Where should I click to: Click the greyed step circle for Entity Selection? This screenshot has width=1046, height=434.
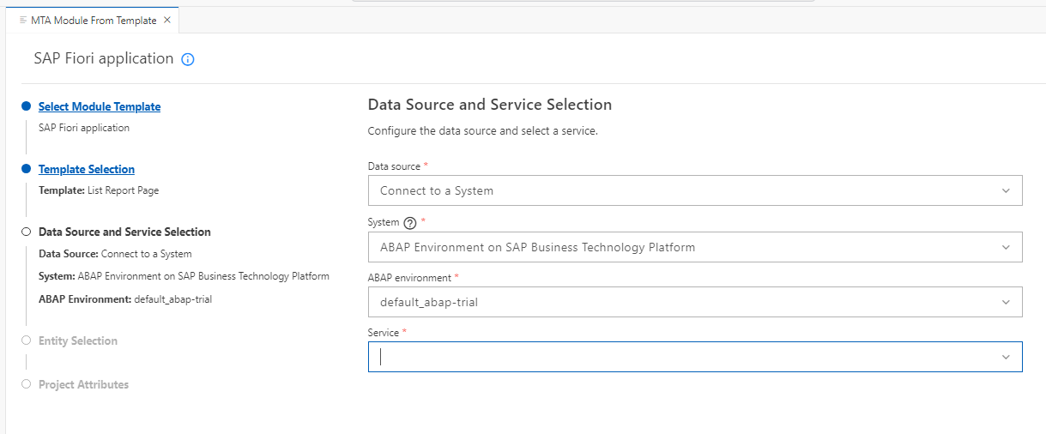point(27,341)
